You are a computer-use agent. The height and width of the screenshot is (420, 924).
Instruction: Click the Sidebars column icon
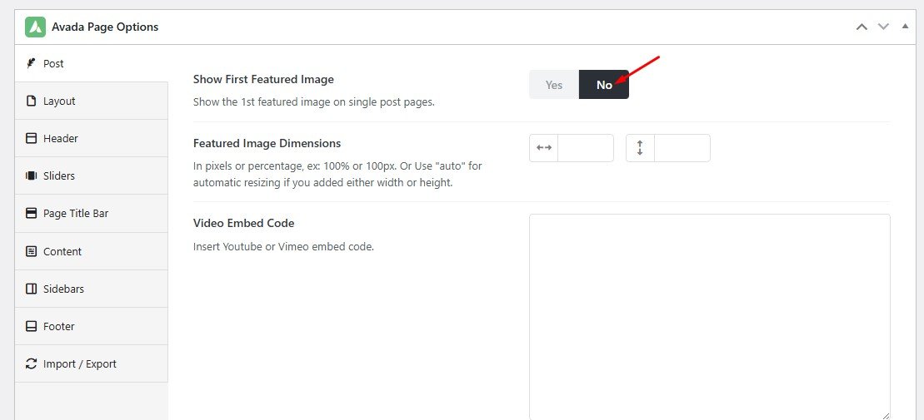click(31, 289)
